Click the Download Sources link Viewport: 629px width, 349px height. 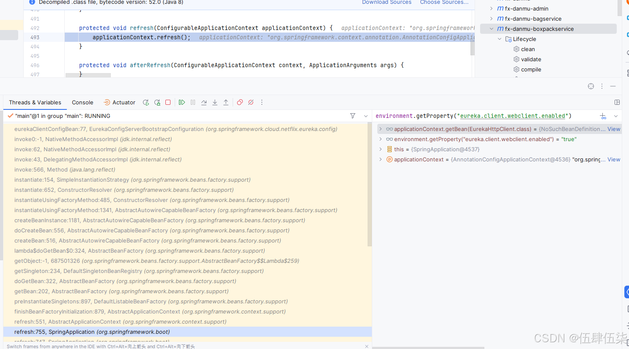[x=387, y=2]
